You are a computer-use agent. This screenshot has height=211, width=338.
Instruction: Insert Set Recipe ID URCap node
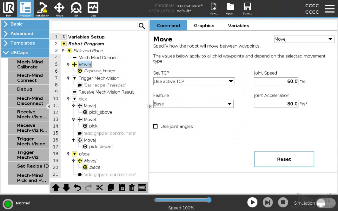[29, 166]
